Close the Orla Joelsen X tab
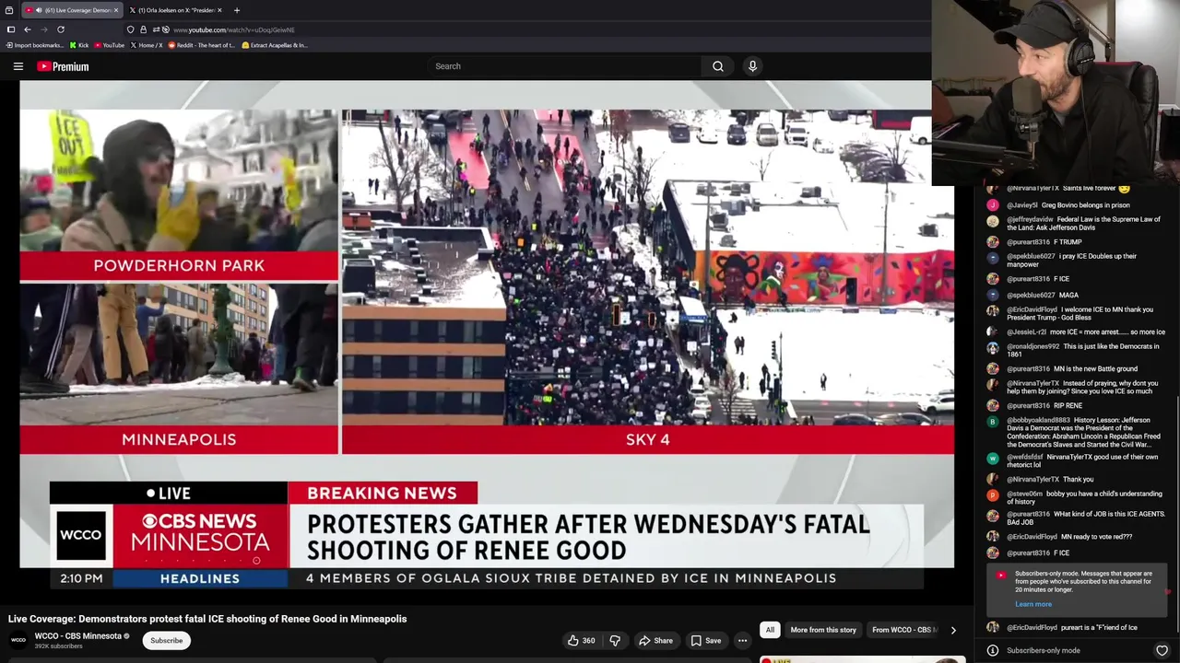Image resolution: width=1180 pixels, height=663 pixels. tap(220, 10)
